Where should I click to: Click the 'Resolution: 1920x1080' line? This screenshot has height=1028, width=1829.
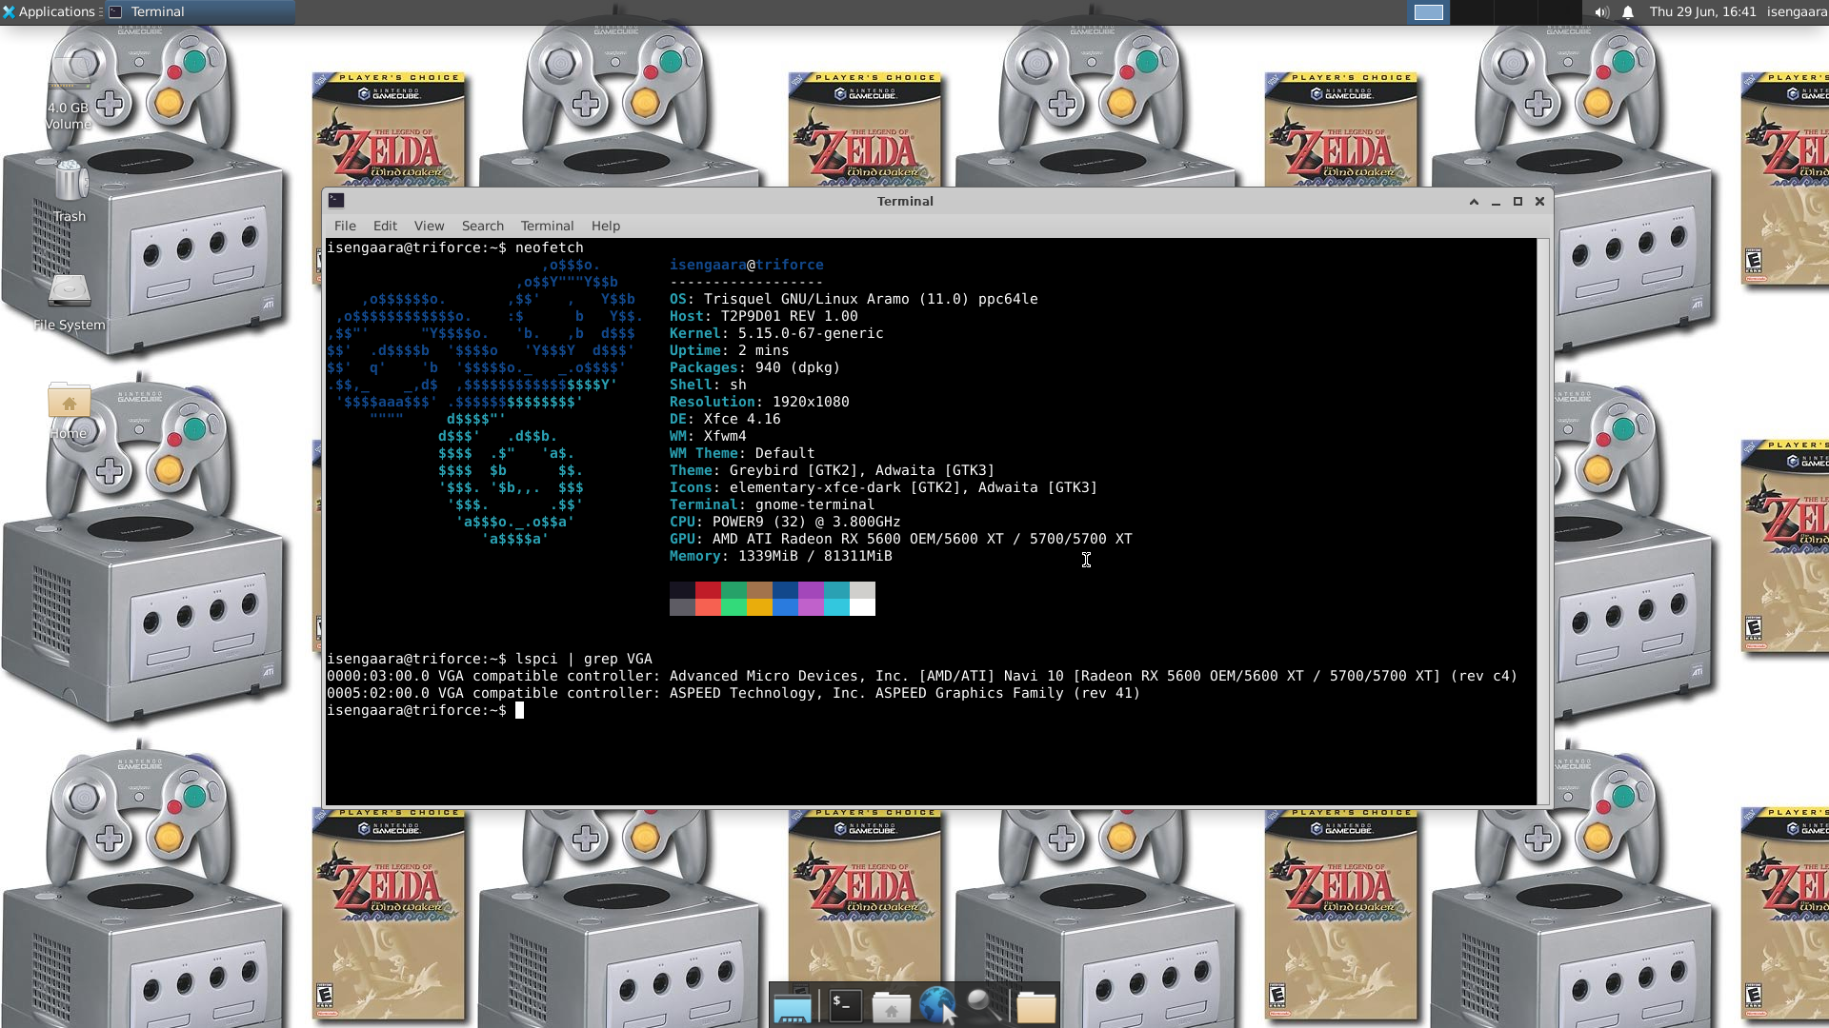[x=759, y=402]
